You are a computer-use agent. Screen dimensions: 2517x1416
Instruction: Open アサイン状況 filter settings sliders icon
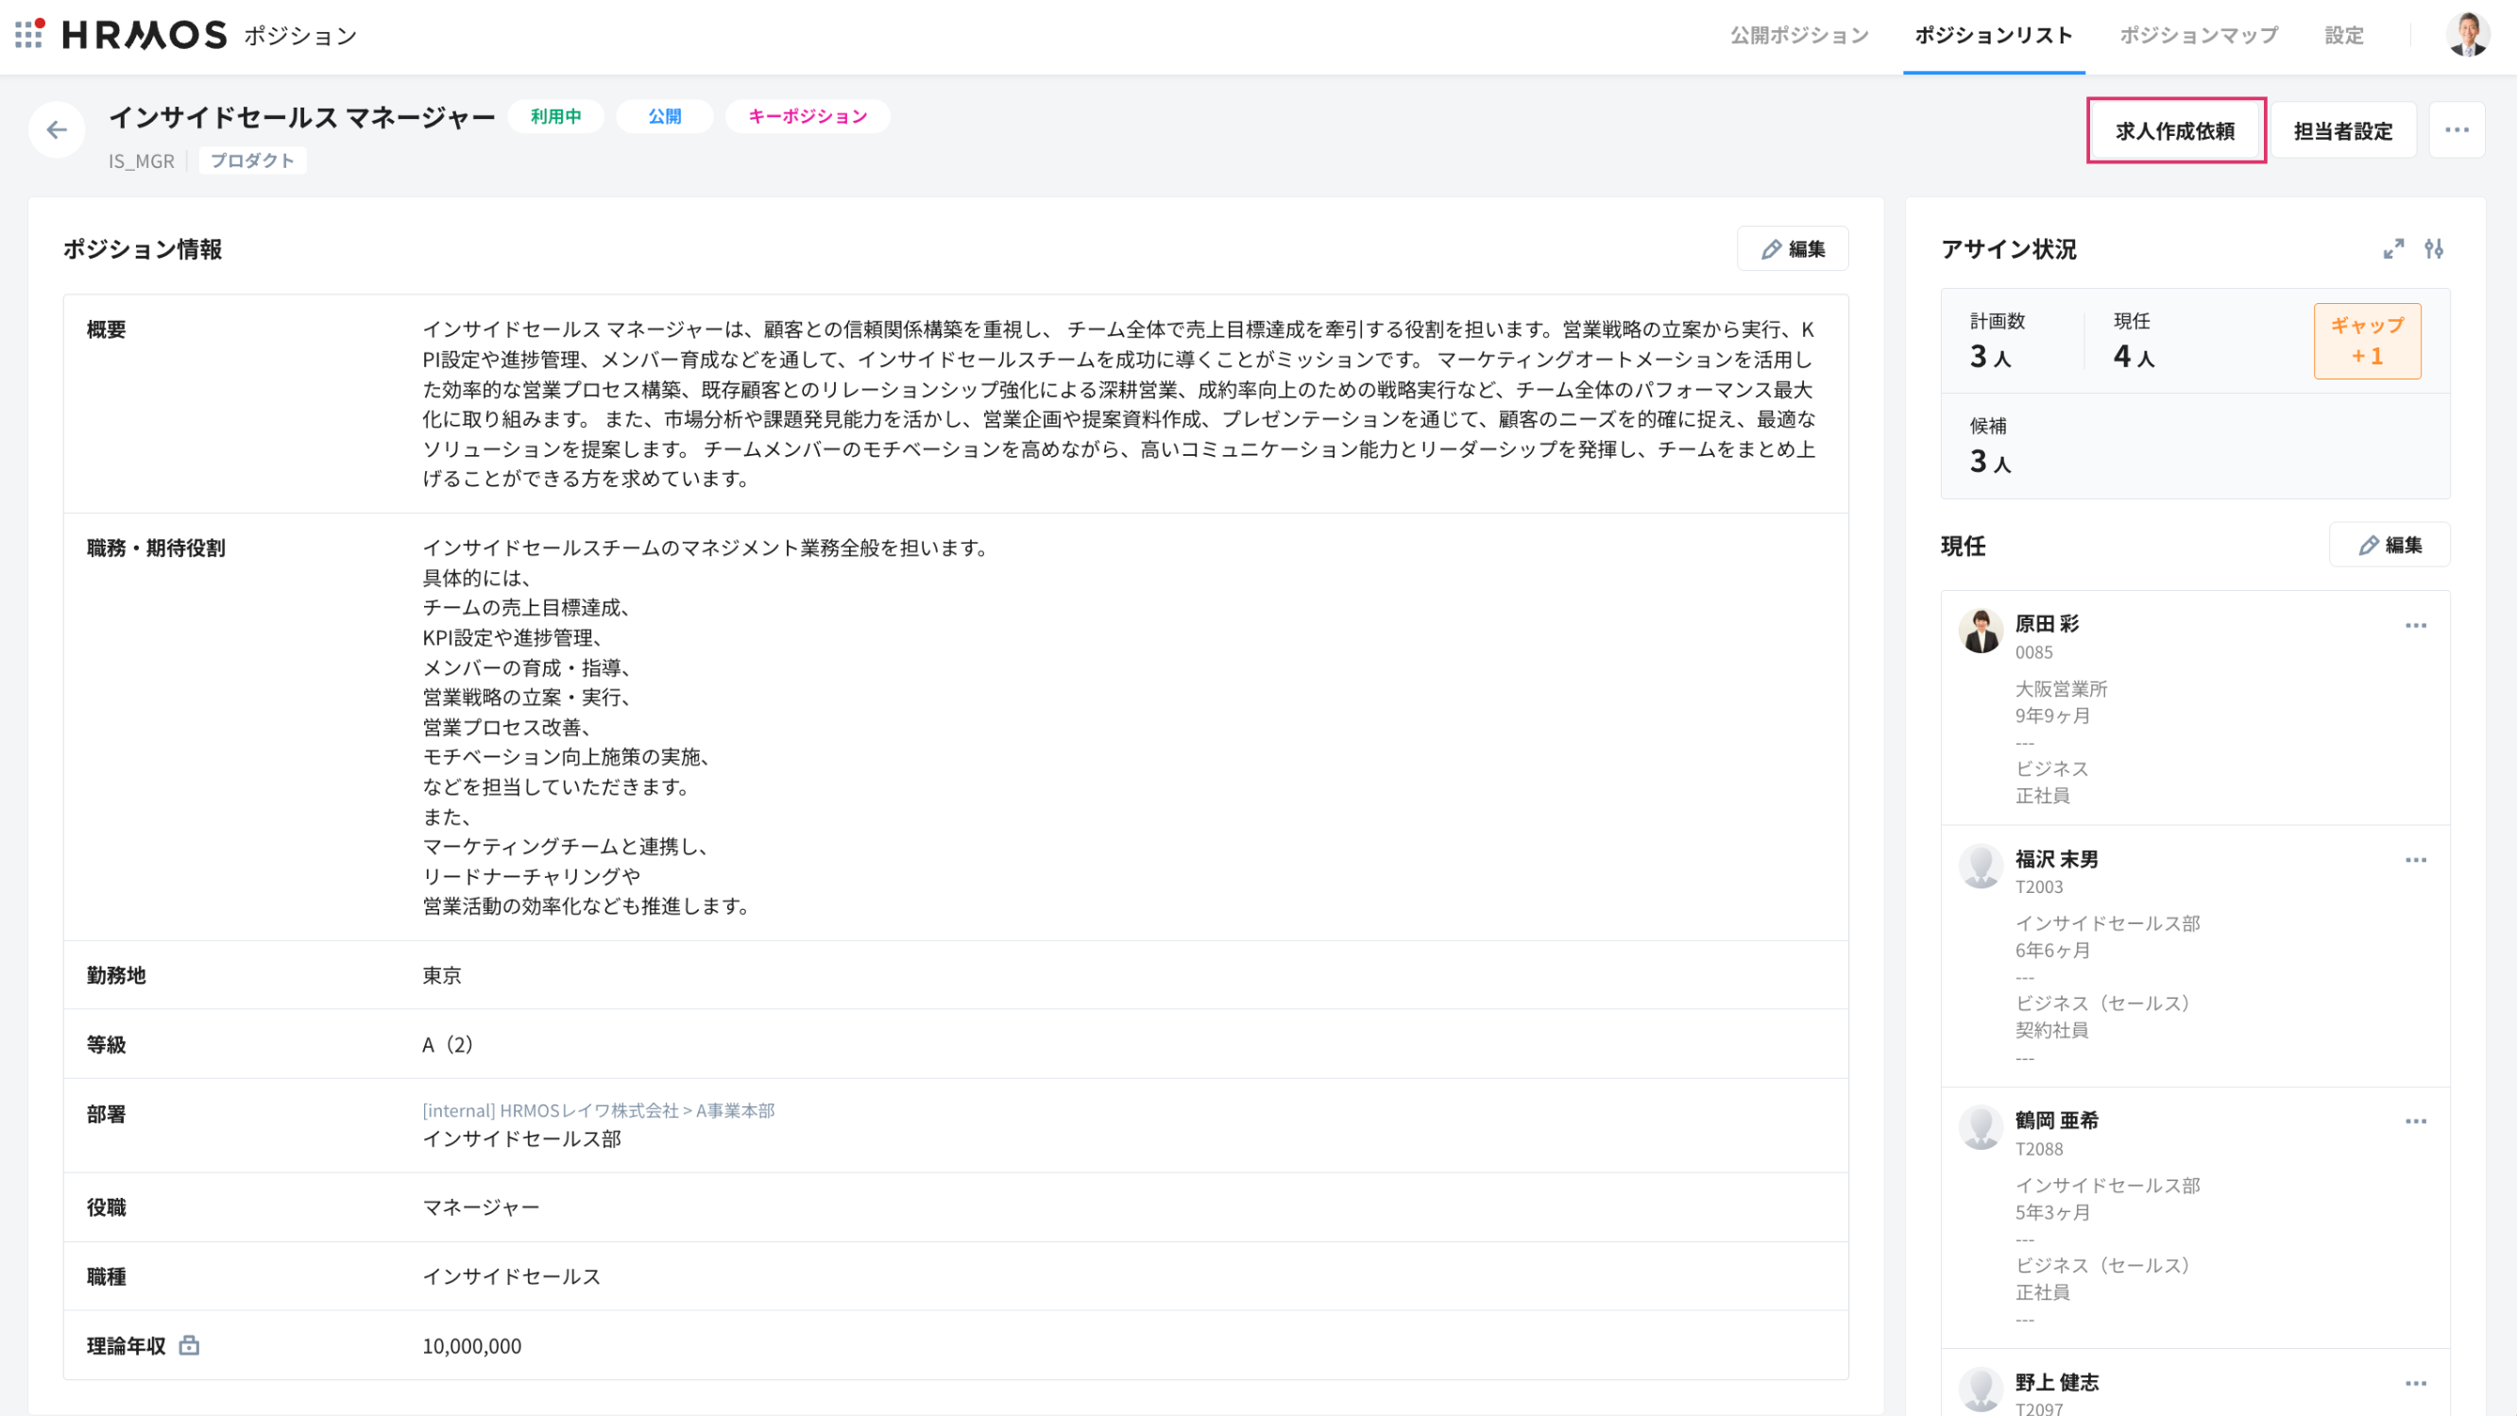(2434, 249)
